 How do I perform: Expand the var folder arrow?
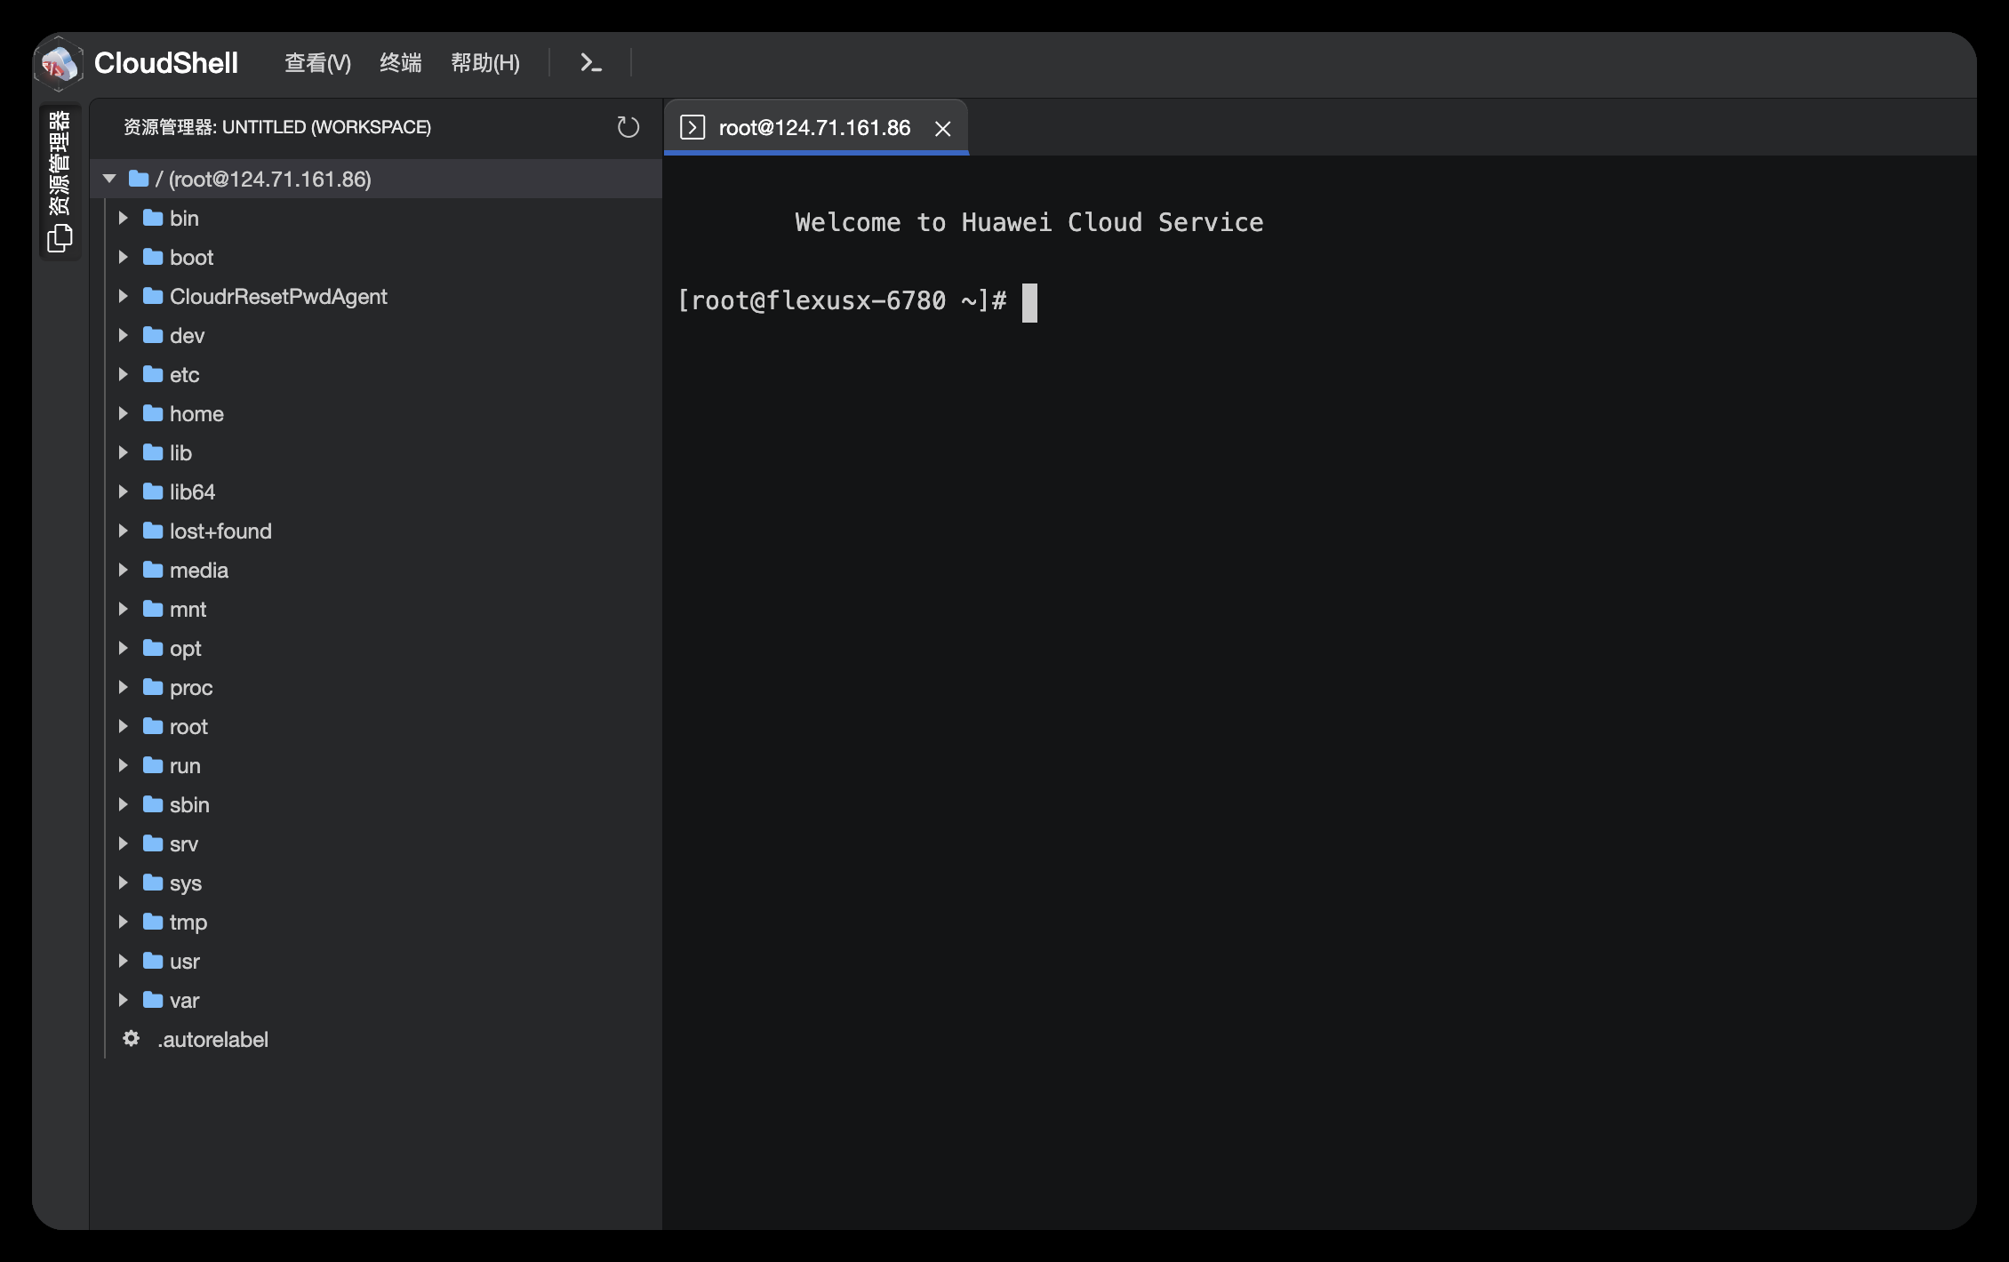(x=124, y=1000)
